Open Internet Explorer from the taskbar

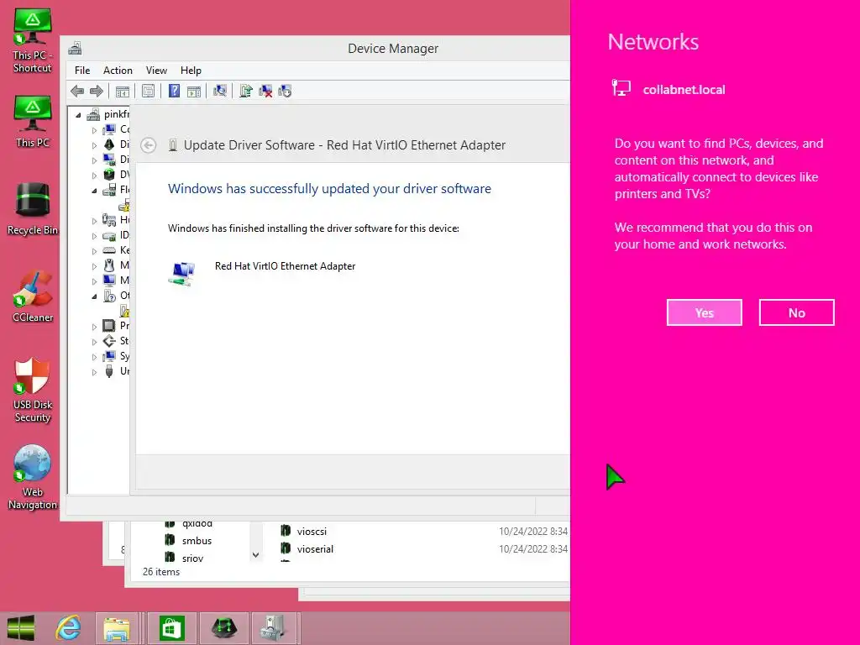(68, 628)
